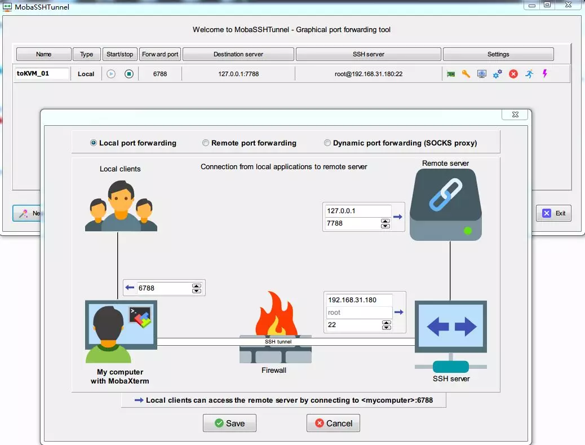Exit MobaSSHTunnel with the Exit button
The image size is (585, 445).
tap(553, 213)
